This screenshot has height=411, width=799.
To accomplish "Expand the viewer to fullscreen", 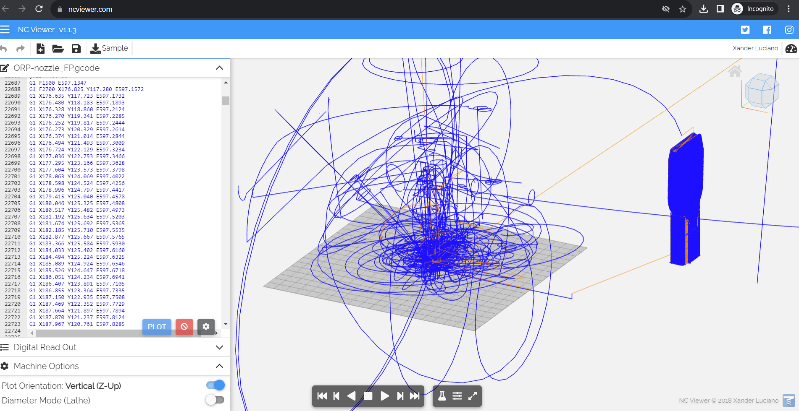I will pos(473,396).
